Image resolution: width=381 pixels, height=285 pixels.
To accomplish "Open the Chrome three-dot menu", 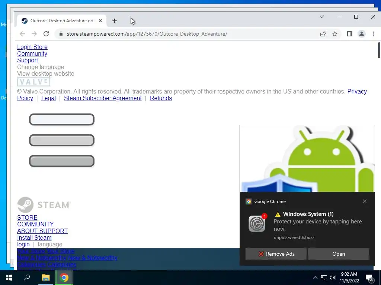I will click(x=374, y=34).
